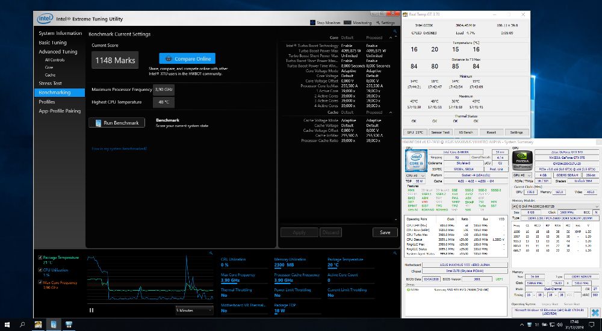Click wrench icon above the monitoring graph
Viewport: 602px width, 331px height.
[x=211, y=253]
